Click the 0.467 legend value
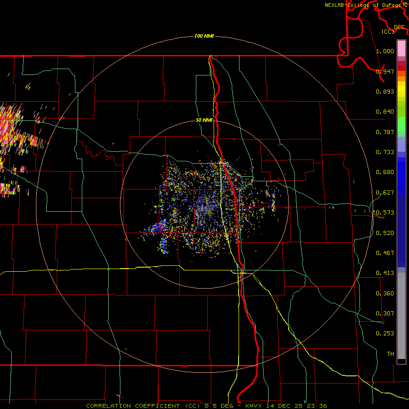This screenshot has height=409, width=409. point(385,253)
